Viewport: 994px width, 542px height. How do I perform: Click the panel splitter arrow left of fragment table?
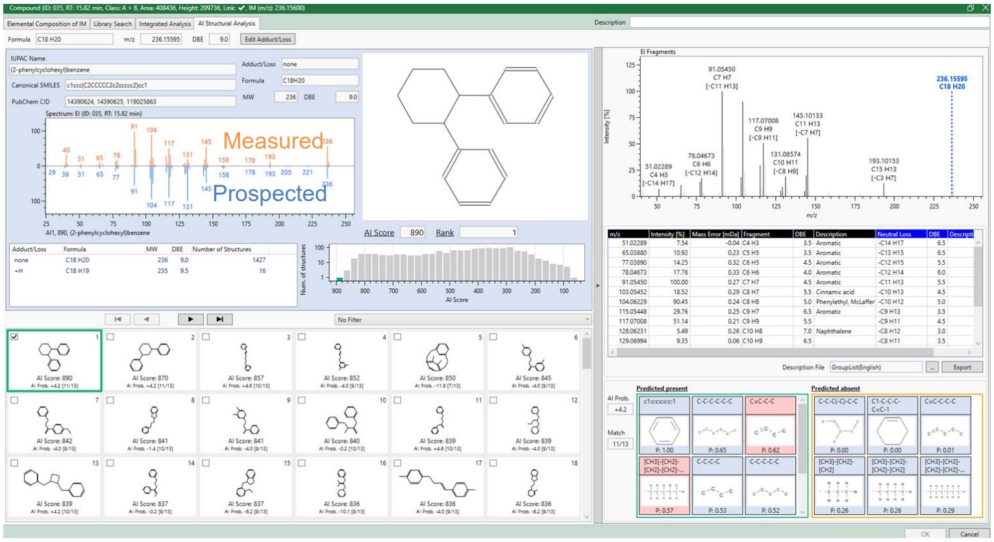tap(598, 286)
